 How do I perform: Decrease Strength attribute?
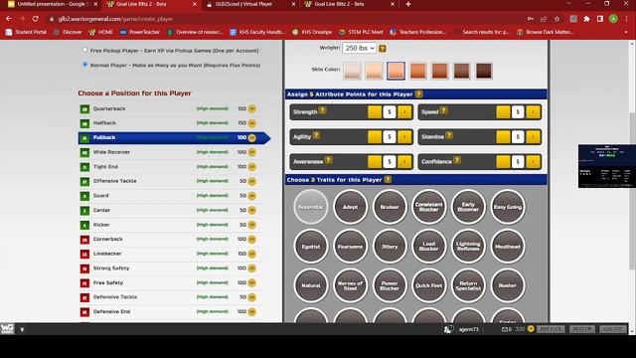click(x=375, y=112)
